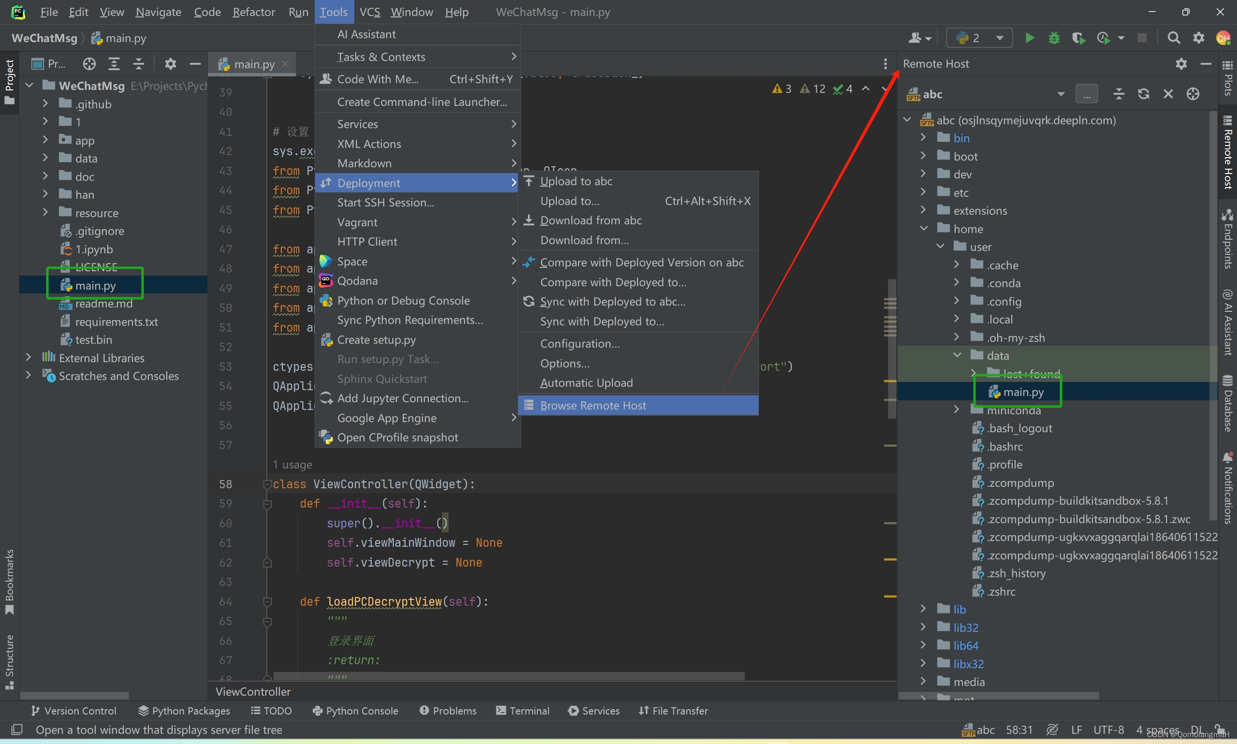Expand the resource folder in Project tree
Screen dimensions: 1237x744
45,212
